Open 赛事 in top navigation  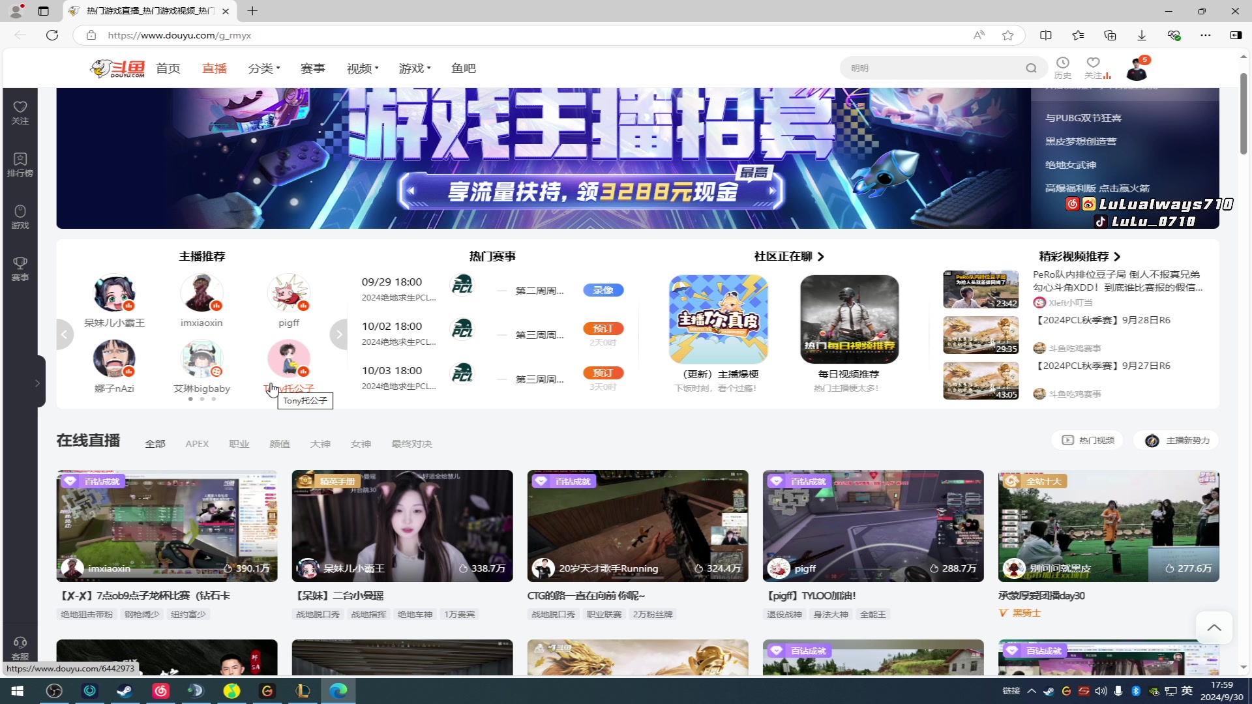click(x=313, y=68)
